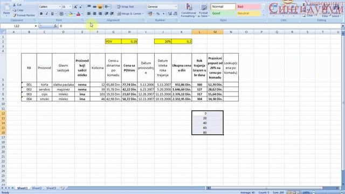Increase decimal places

coord(170,13)
